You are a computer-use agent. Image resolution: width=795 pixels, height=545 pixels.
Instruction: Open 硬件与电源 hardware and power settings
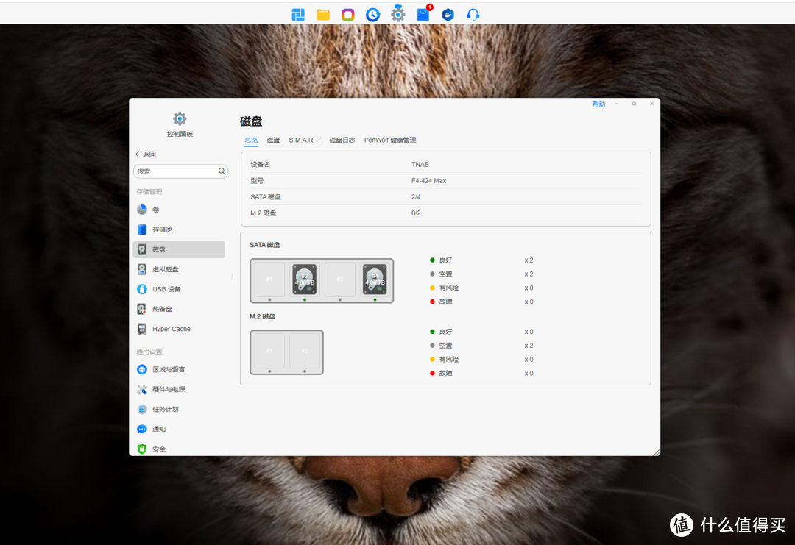[x=169, y=389]
